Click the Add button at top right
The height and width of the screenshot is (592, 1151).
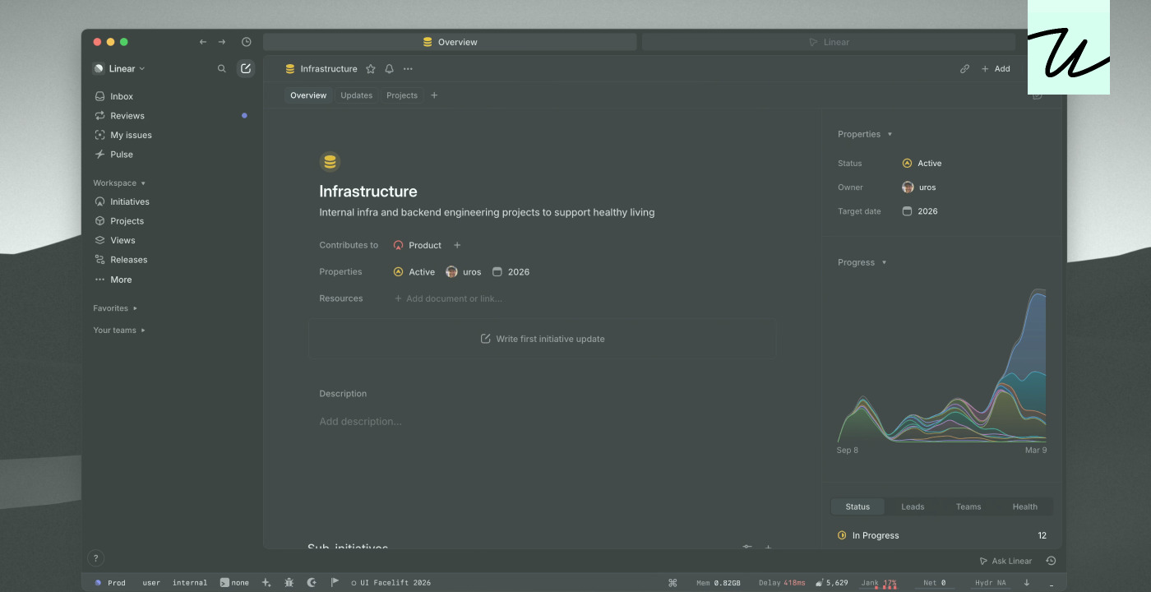tap(996, 69)
